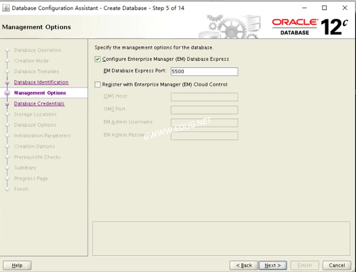Click the Management Options page heading

[36, 27]
